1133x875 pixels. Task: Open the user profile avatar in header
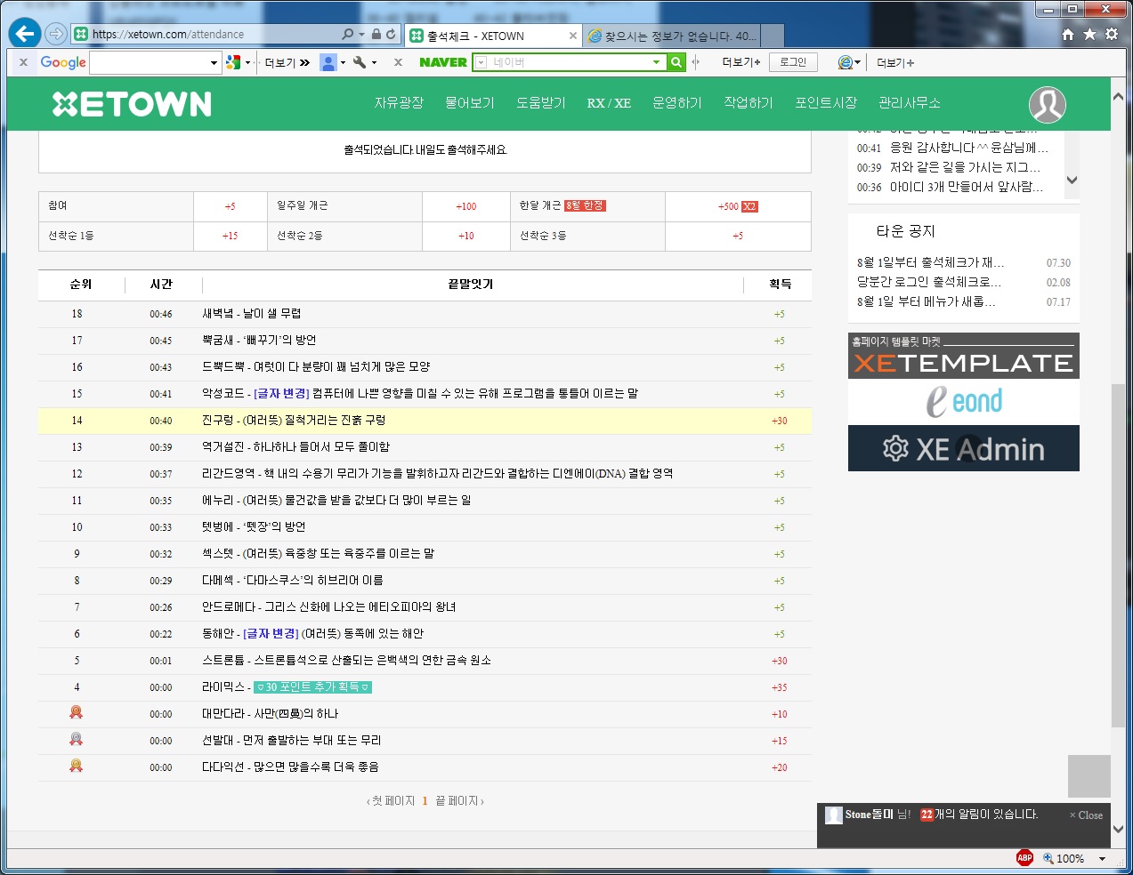(1048, 105)
